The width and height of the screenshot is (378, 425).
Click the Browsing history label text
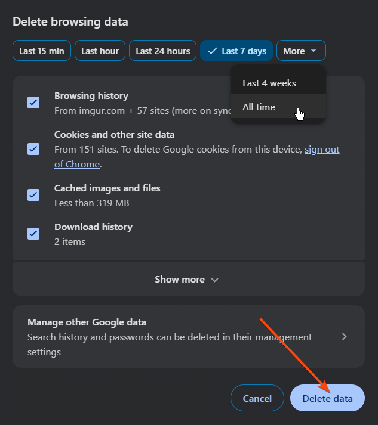pyautogui.click(x=91, y=96)
